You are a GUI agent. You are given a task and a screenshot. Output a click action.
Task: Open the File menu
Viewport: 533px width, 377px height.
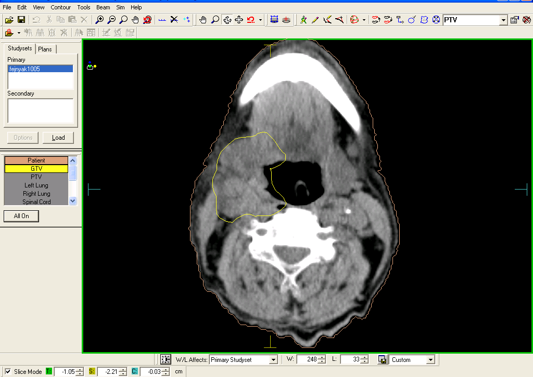(x=7, y=7)
